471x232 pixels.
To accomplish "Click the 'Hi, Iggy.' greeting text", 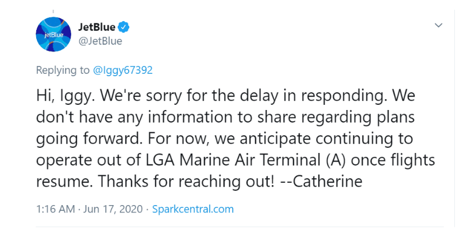I will 64,96.
